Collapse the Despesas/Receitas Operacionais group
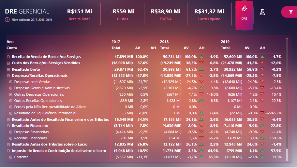 [8, 76]
